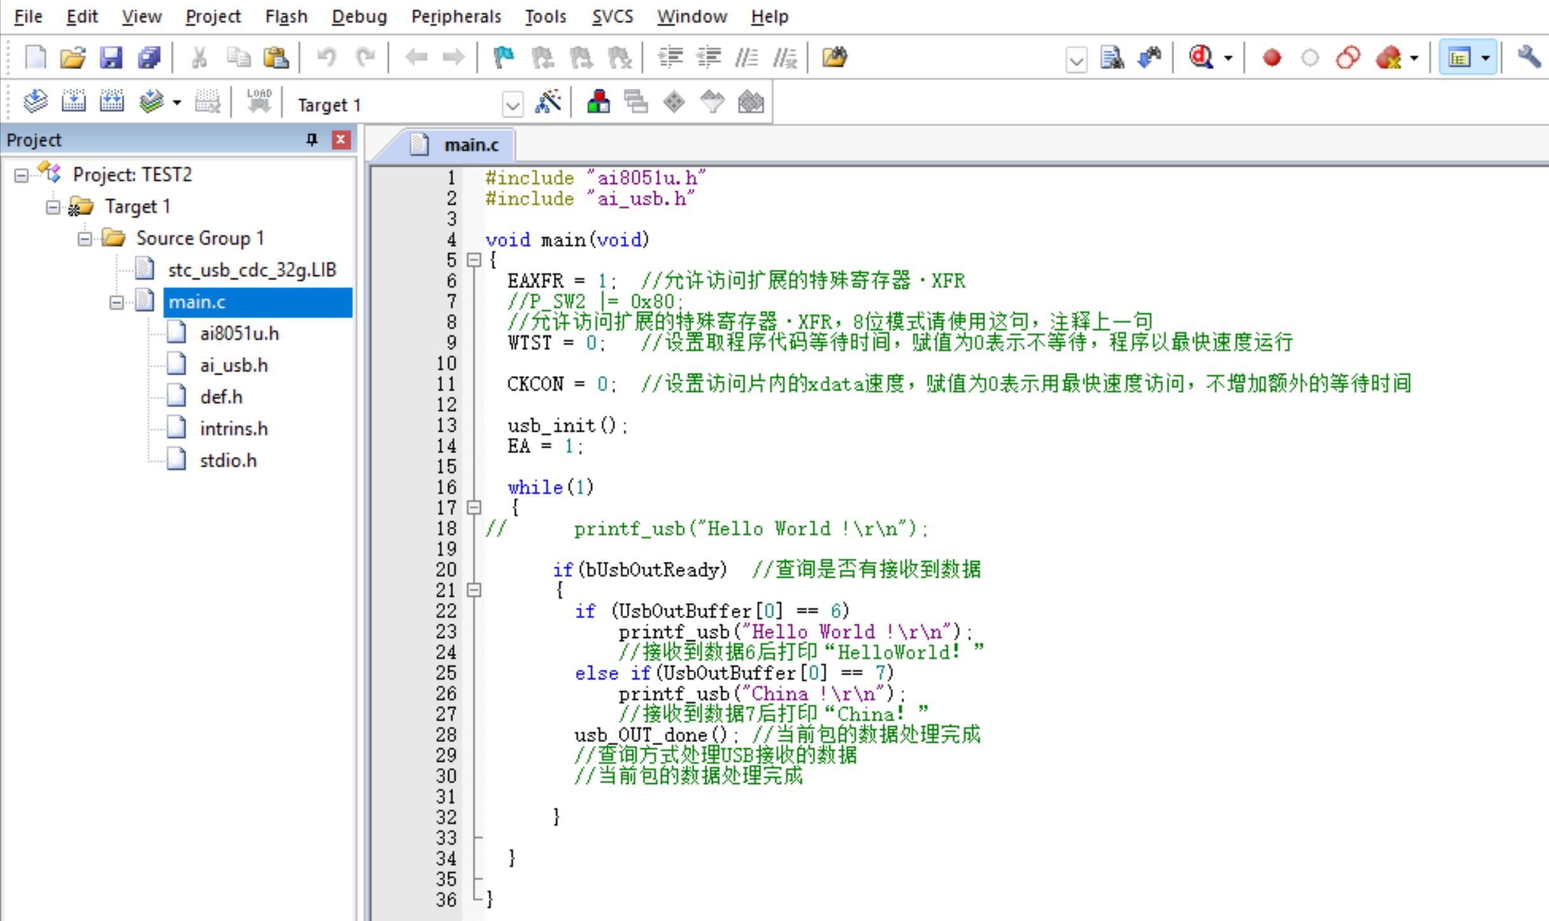Insert a bookmark with the flag icon

coord(504,57)
